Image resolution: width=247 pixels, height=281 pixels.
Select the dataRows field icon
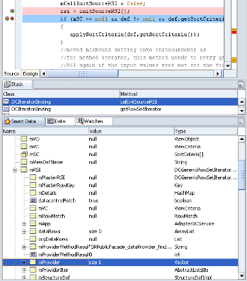(33, 231)
